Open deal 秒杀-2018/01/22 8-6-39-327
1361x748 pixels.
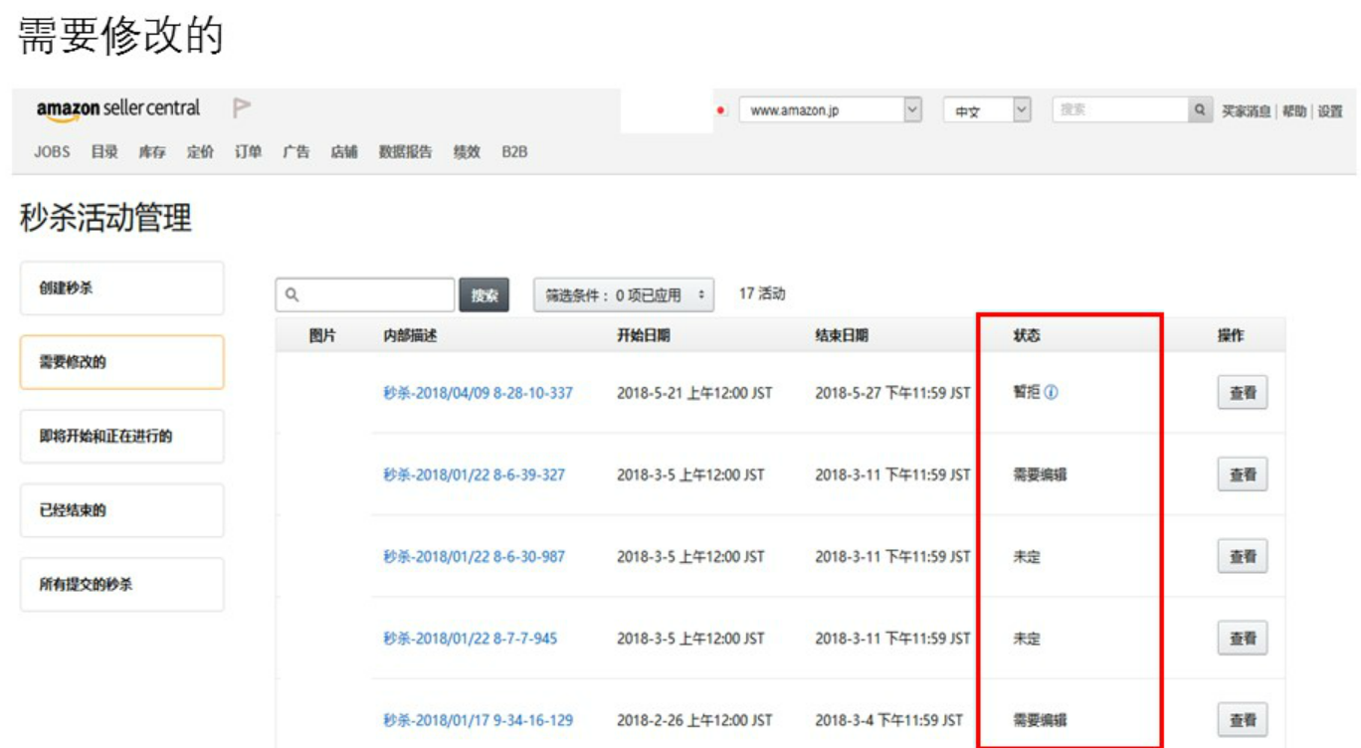tap(474, 474)
